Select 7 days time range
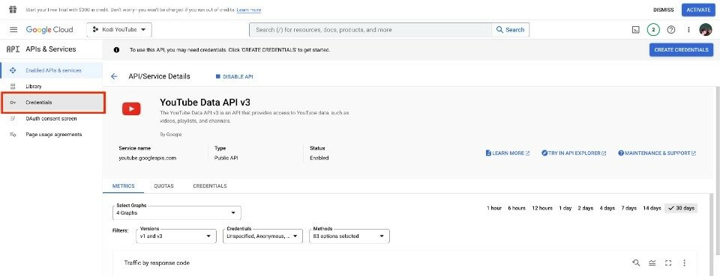The width and height of the screenshot is (720, 276). 628,208
